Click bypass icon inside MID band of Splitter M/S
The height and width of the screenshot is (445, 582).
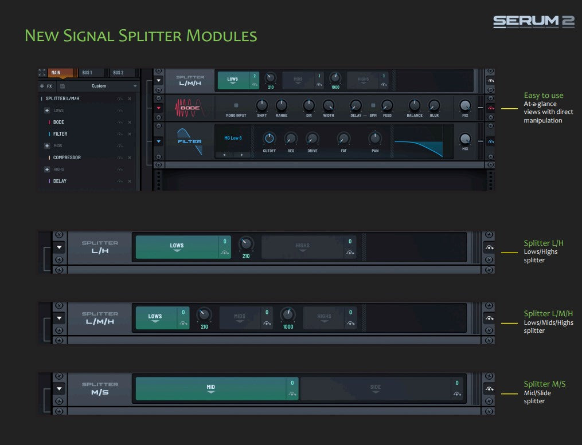292,394
